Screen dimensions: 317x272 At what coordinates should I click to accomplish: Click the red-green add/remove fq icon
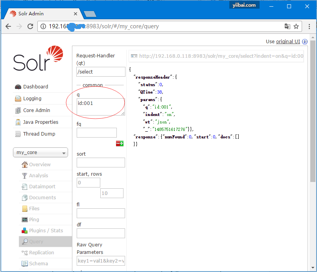click(120, 143)
